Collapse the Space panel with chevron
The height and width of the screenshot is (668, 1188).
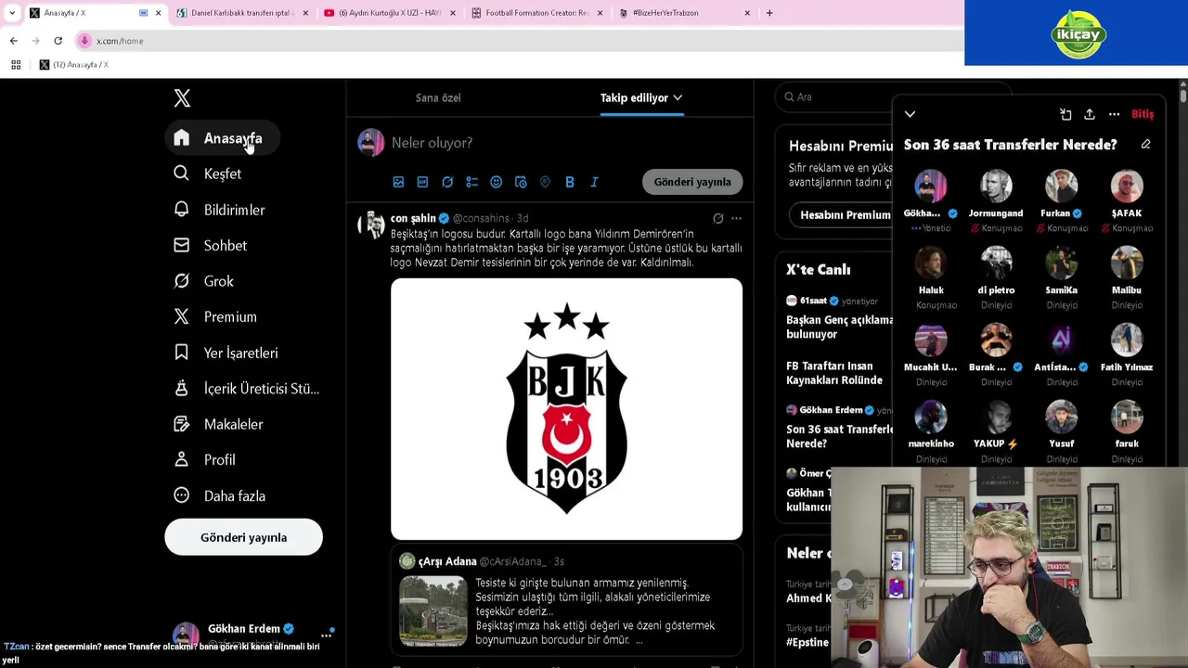pyautogui.click(x=910, y=114)
